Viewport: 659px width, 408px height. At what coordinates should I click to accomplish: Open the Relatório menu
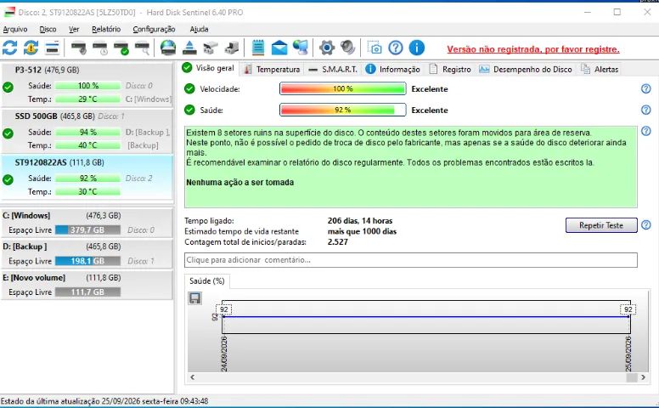pos(106,29)
